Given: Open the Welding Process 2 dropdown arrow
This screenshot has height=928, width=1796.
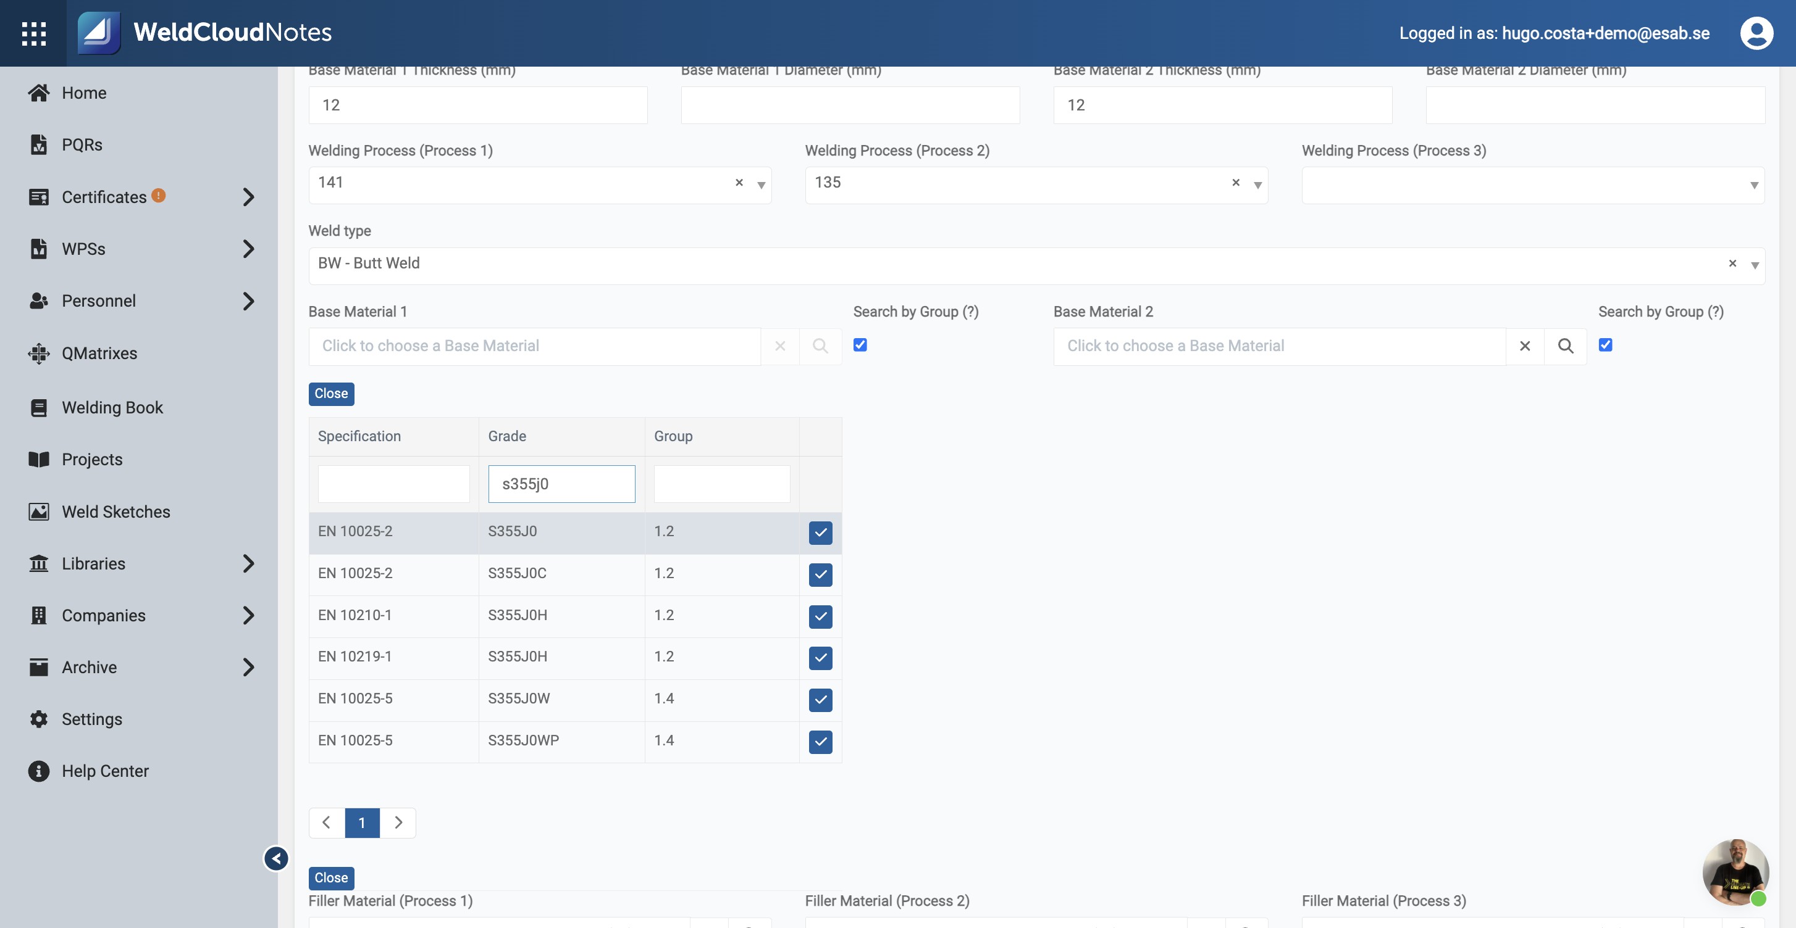Looking at the screenshot, I should coord(1258,185).
